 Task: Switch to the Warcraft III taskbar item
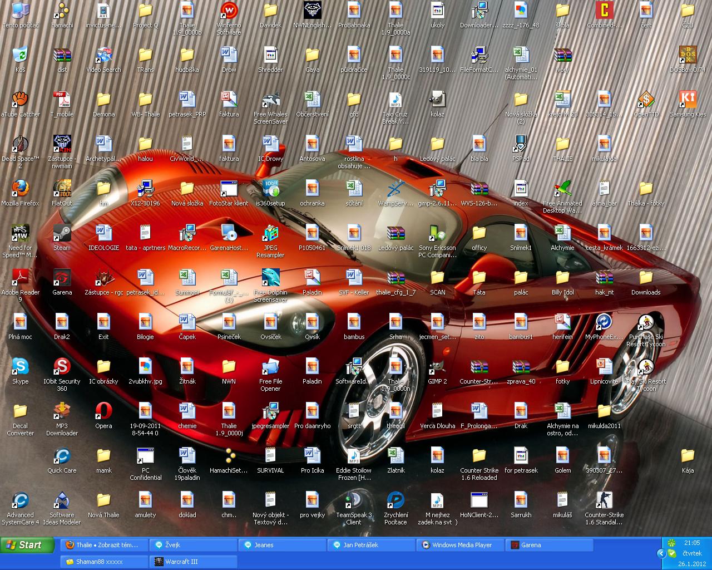tap(193, 562)
